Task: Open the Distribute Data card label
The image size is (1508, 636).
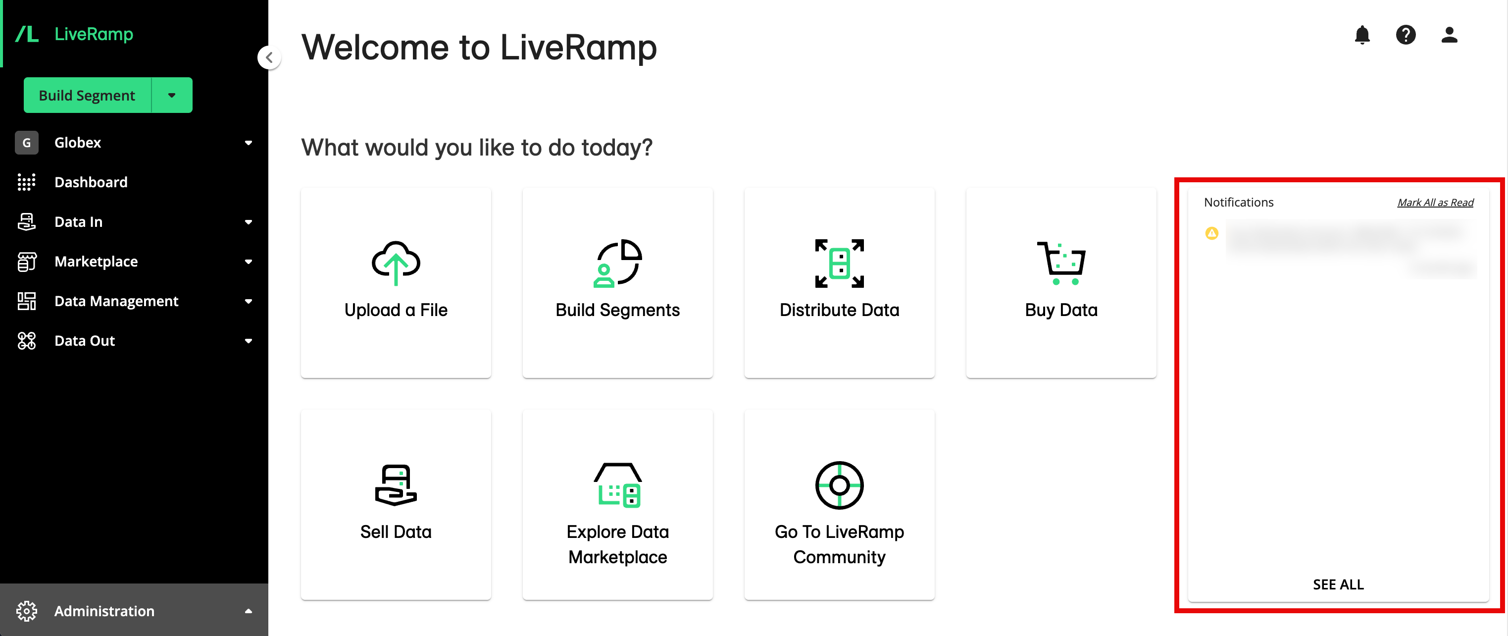Action: tap(839, 310)
